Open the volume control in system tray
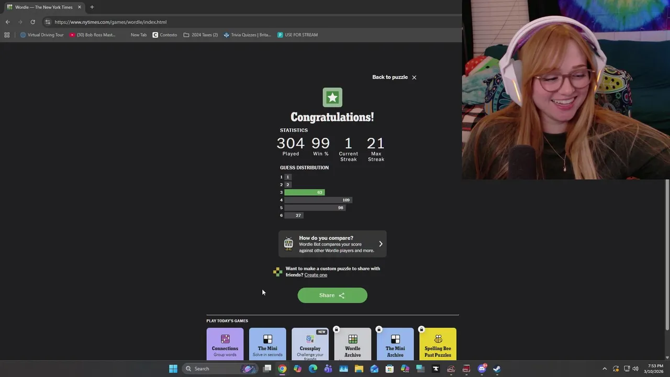This screenshot has height=377, width=670. tap(635, 369)
